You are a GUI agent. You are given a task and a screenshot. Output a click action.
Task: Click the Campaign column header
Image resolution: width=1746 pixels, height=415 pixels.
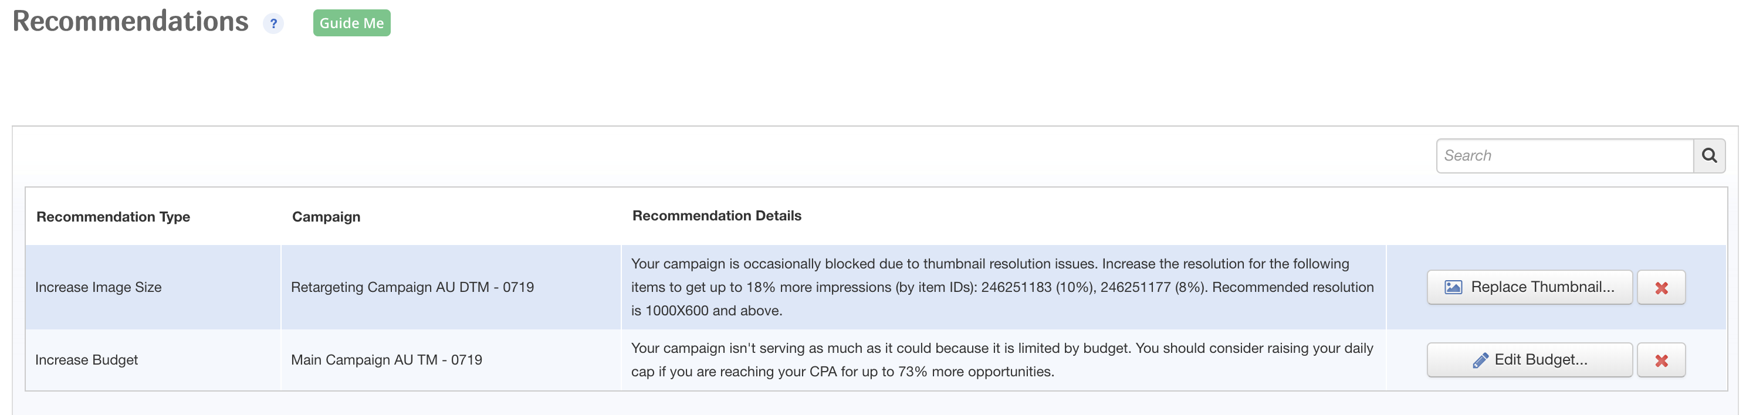326,217
